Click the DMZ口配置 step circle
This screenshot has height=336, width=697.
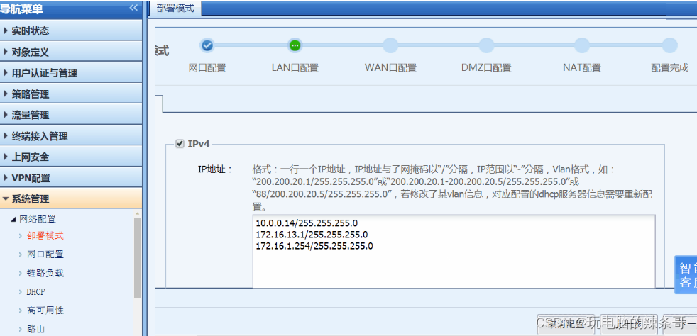coord(486,45)
